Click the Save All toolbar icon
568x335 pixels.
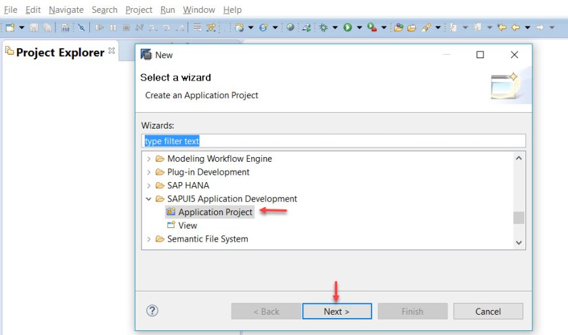47,28
